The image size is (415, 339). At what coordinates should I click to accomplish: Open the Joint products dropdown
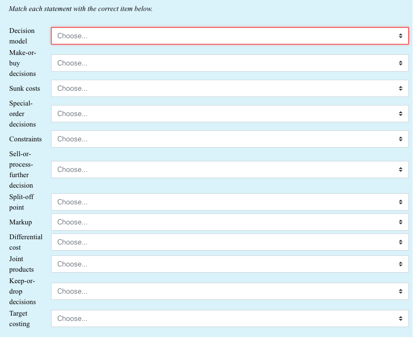click(x=230, y=264)
